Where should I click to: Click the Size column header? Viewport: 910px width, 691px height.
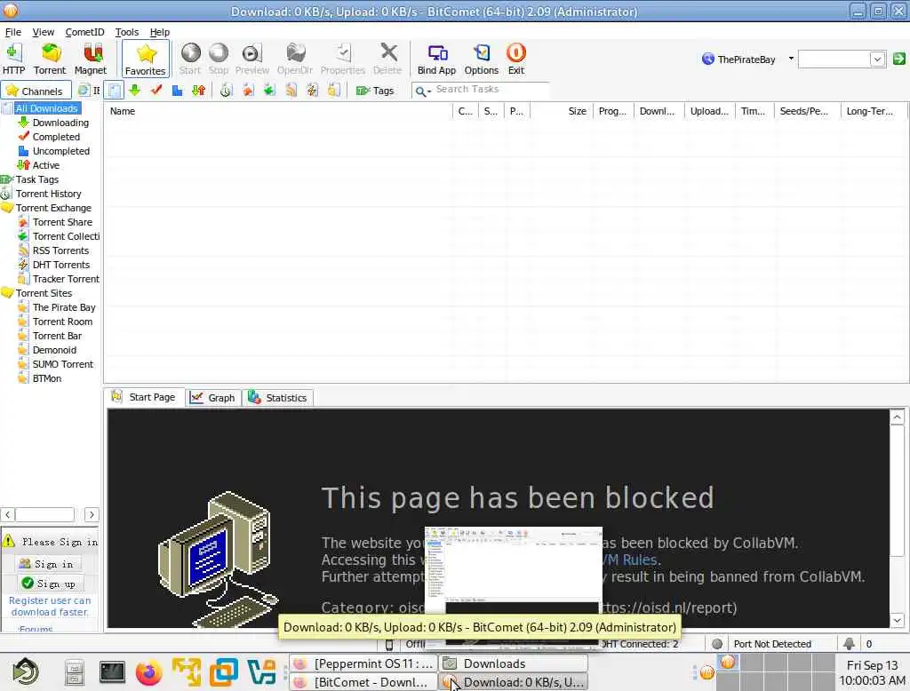[562, 111]
